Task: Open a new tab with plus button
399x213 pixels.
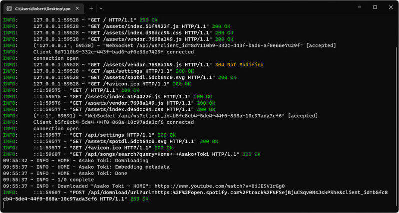Action: point(91,8)
